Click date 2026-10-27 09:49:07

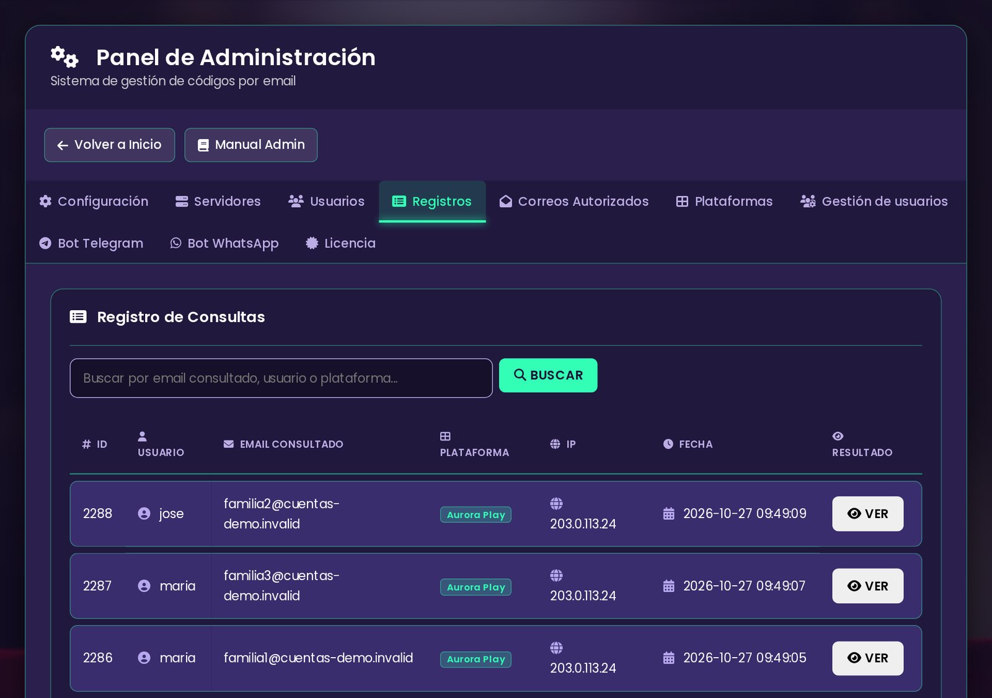pyautogui.click(x=744, y=586)
